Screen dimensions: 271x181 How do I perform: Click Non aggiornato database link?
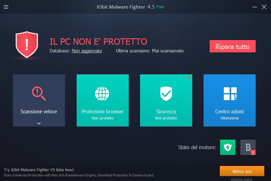click(87, 51)
